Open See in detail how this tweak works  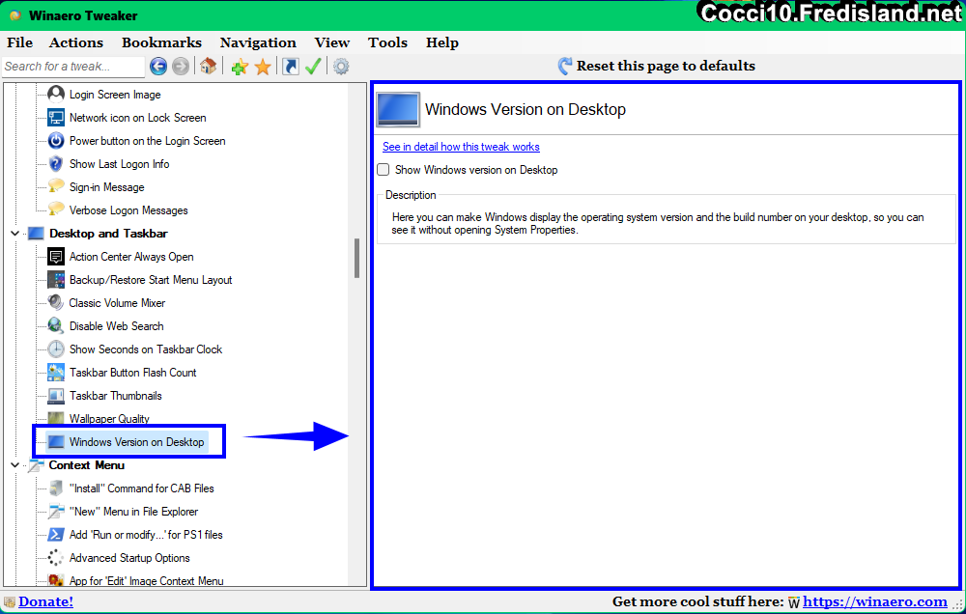461,147
